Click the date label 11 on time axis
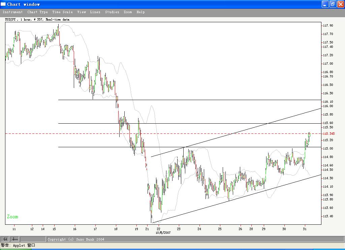 click(14, 229)
